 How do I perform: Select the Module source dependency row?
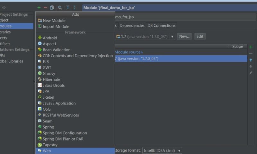click(181, 52)
